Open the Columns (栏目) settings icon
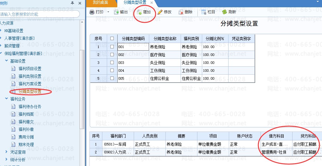Viewport: 322px width, 166px height. tap(204, 12)
